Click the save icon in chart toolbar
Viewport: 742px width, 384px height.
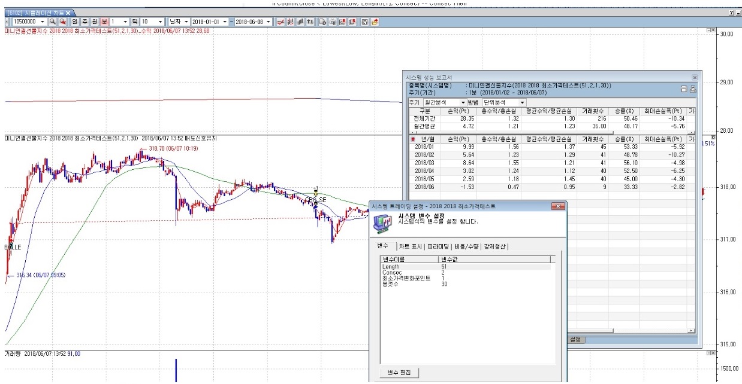pos(364,22)
